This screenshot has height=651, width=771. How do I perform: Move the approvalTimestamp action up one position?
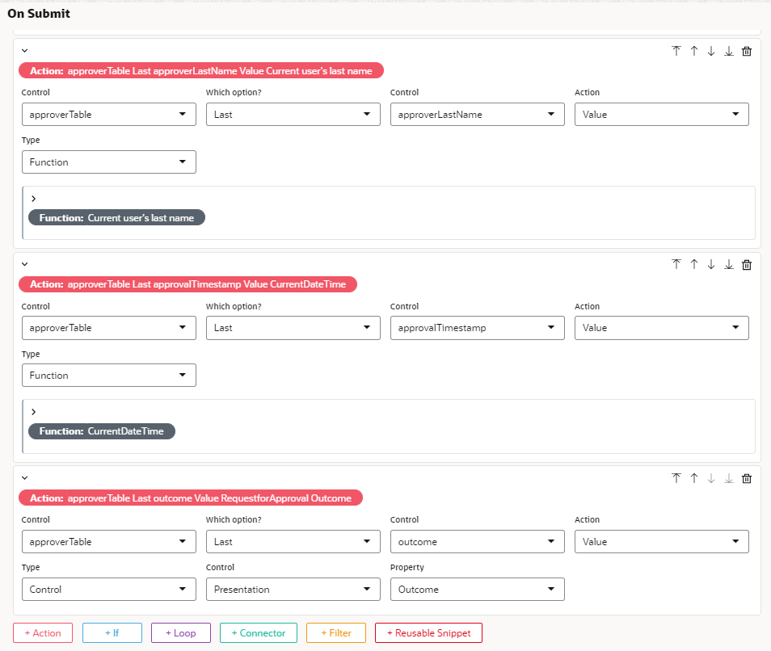693,264
